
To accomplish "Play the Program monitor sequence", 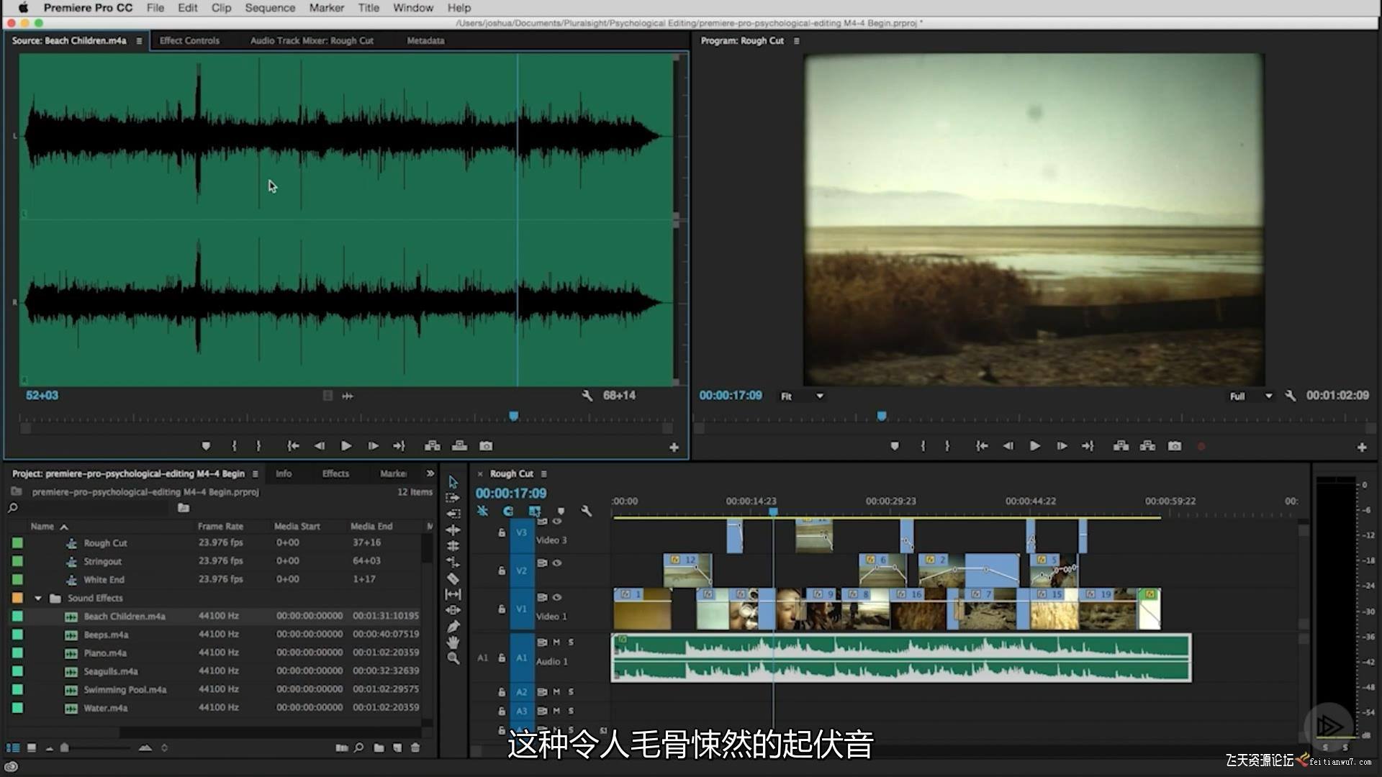I will (1035, 446).
